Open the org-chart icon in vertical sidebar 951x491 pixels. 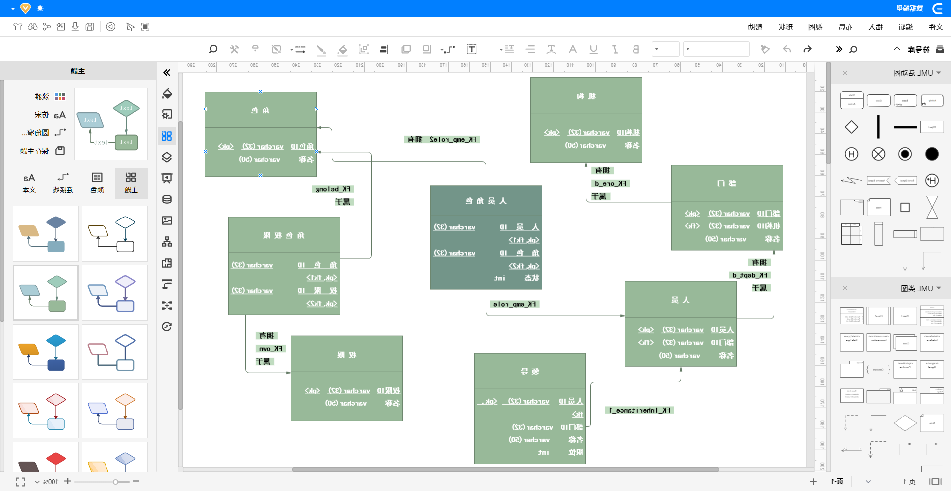point(167,242)
